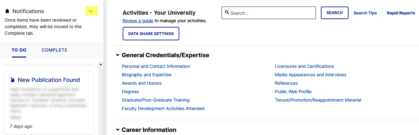Open the Search Tips link
The height and width of the screenshot is (135, 419).
pos(365,13)
